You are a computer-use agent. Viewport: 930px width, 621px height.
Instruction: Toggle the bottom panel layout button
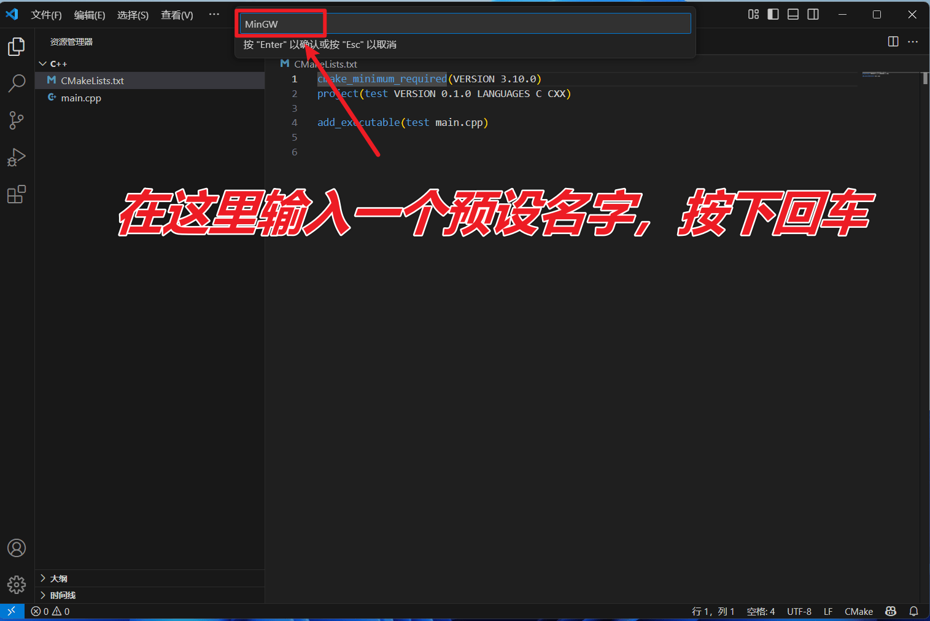pos(793,14)
